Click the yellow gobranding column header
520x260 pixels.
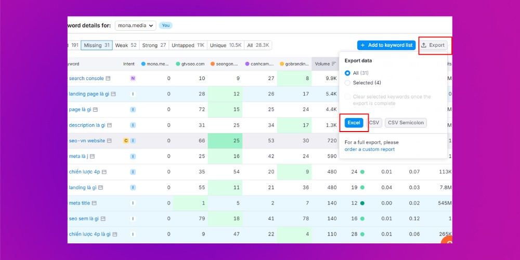tap(294, 63)
